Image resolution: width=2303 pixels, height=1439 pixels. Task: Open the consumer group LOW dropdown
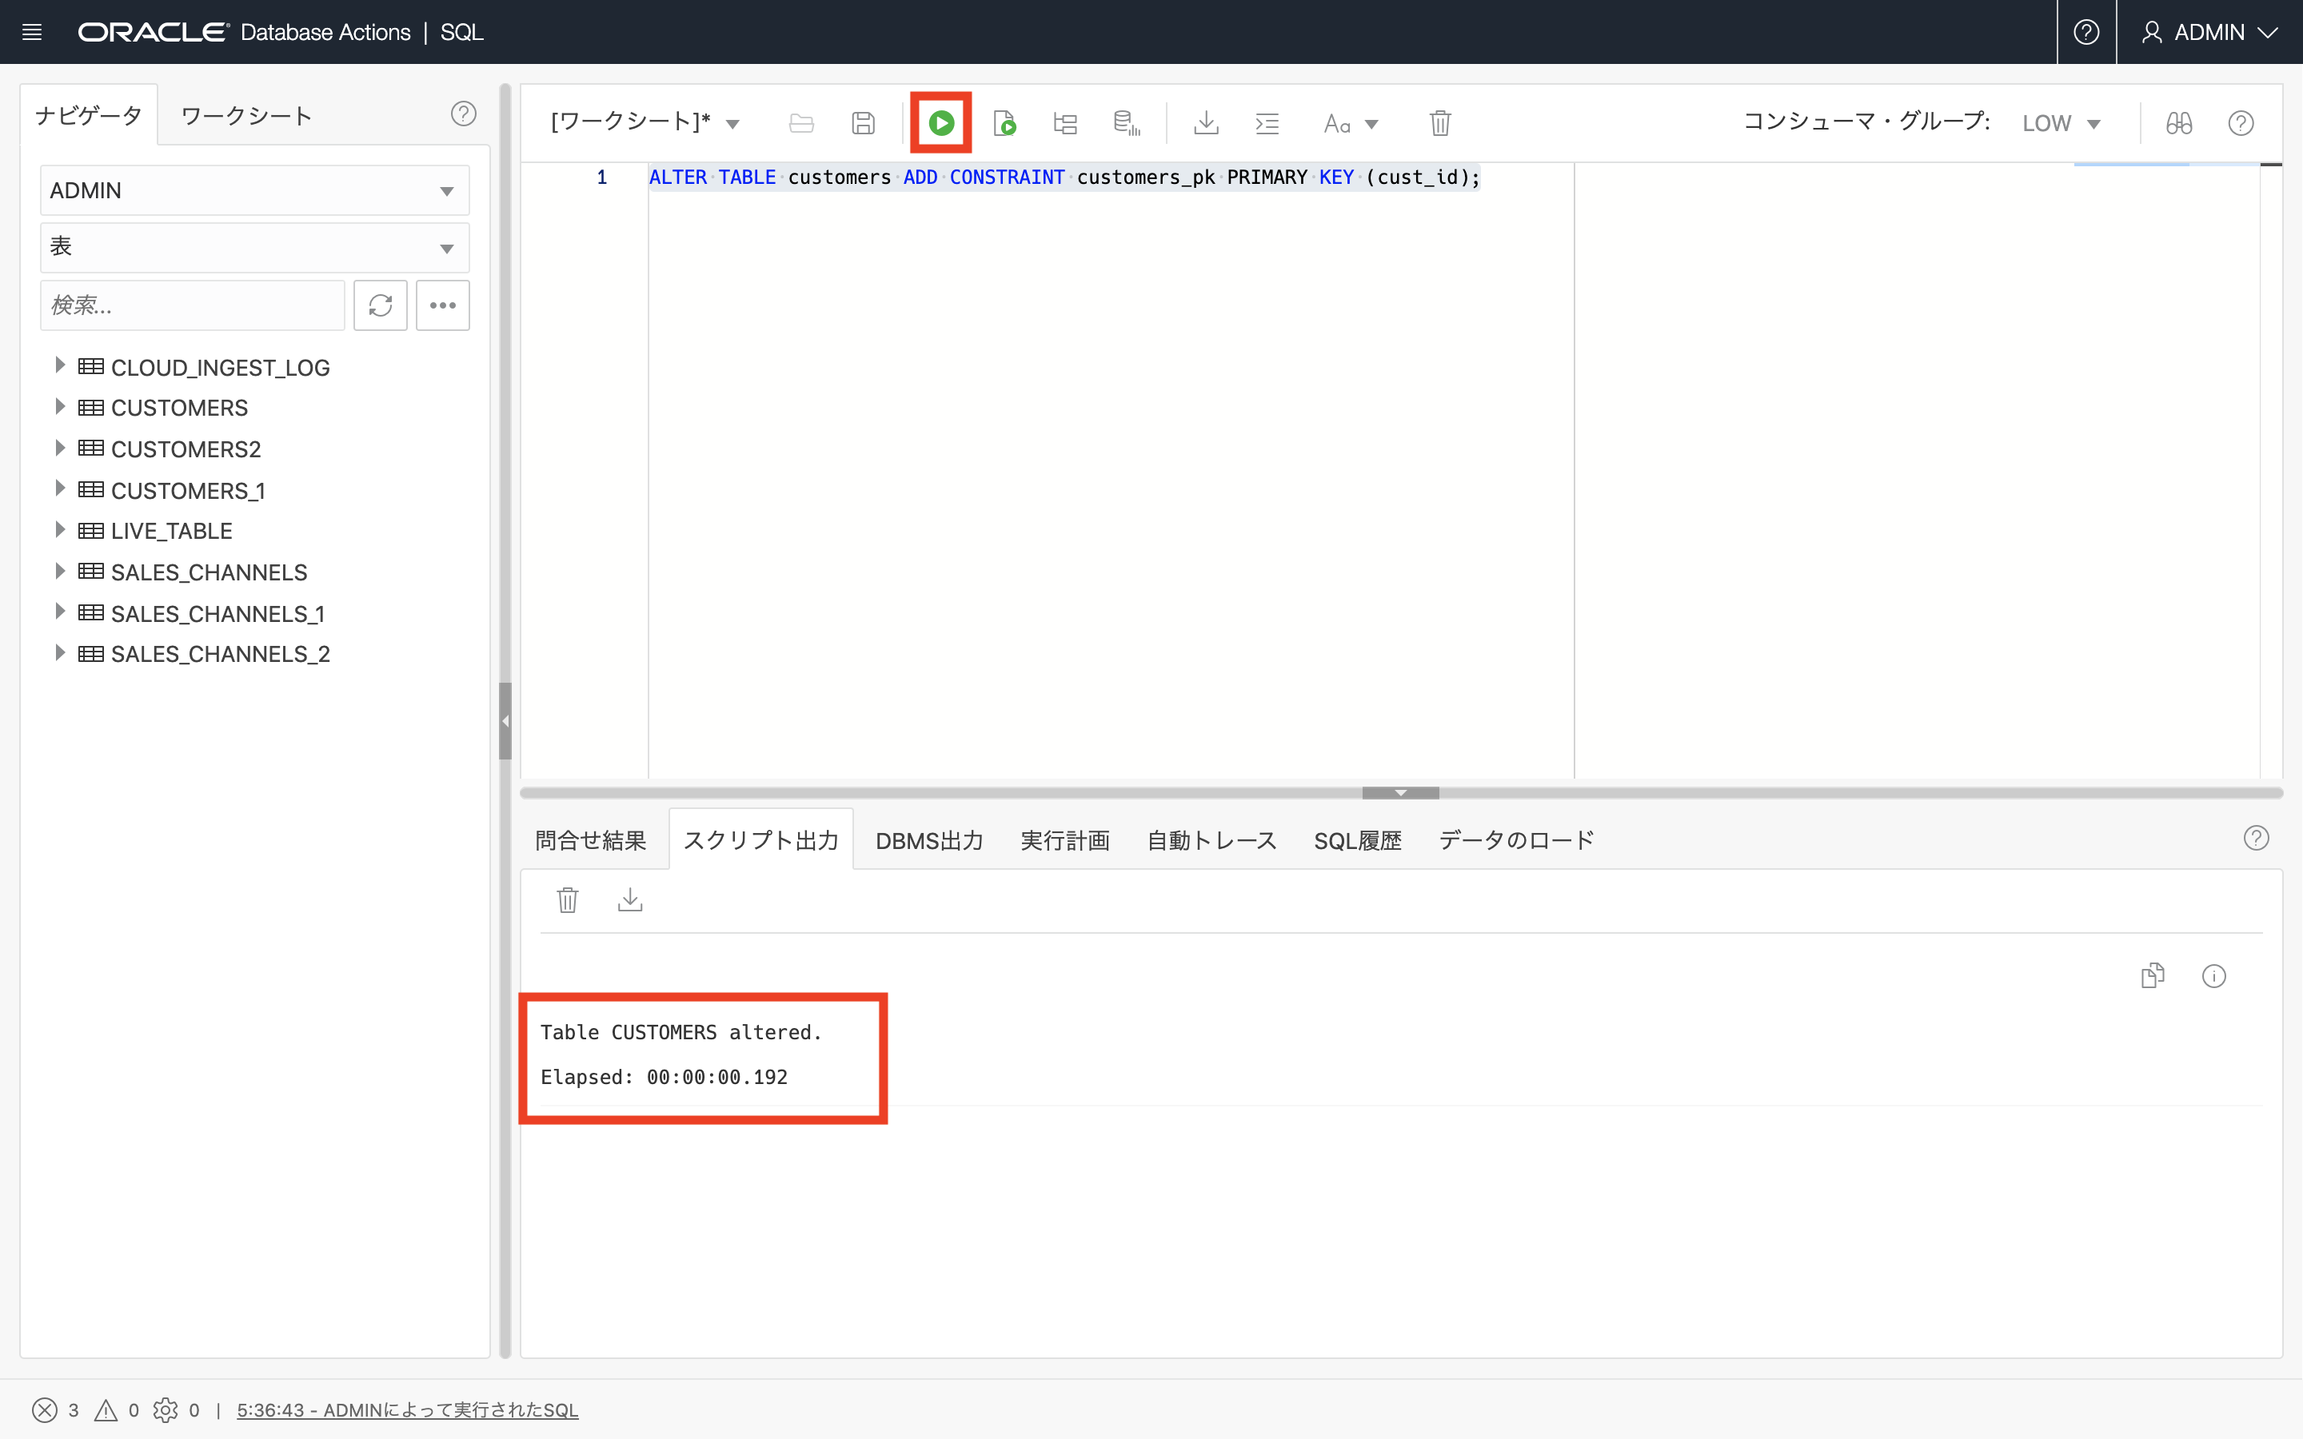click(x=2061, y=124)
